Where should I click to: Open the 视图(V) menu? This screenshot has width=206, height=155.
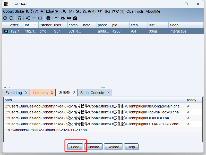click(x=32, y=11)
